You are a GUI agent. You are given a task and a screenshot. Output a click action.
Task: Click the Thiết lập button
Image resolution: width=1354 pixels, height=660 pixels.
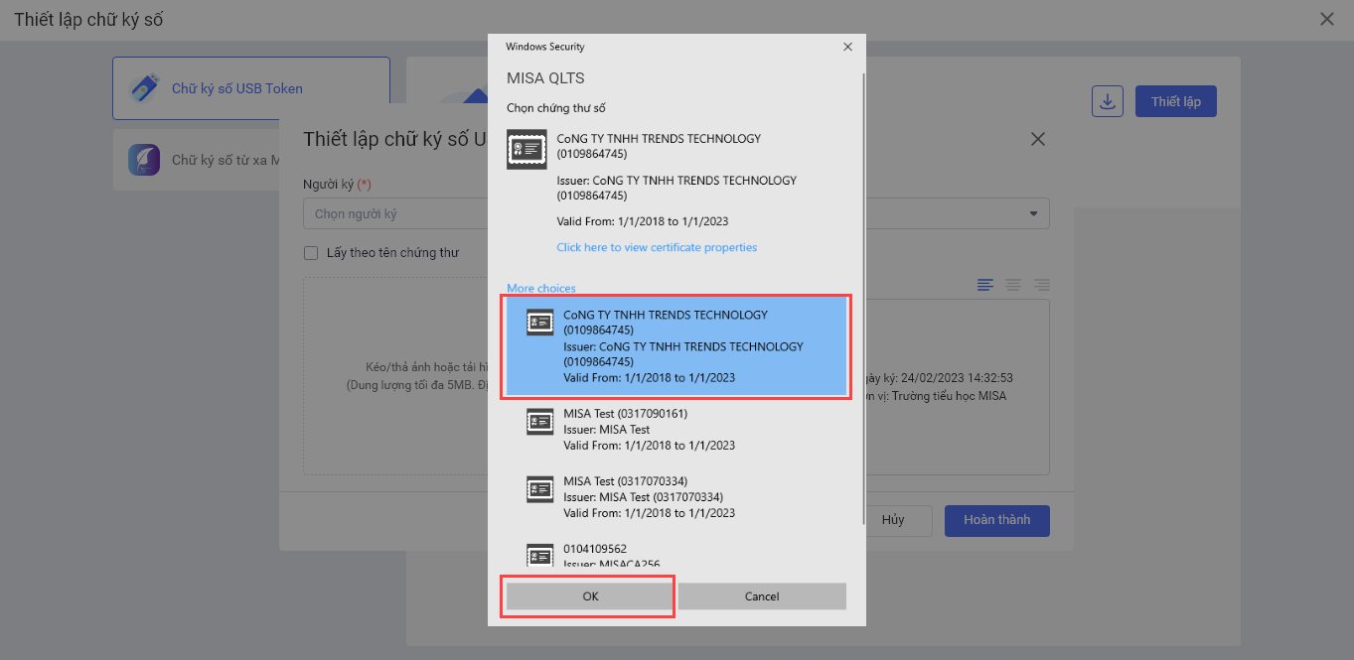pyautogui.click(x=1176, y=101)
